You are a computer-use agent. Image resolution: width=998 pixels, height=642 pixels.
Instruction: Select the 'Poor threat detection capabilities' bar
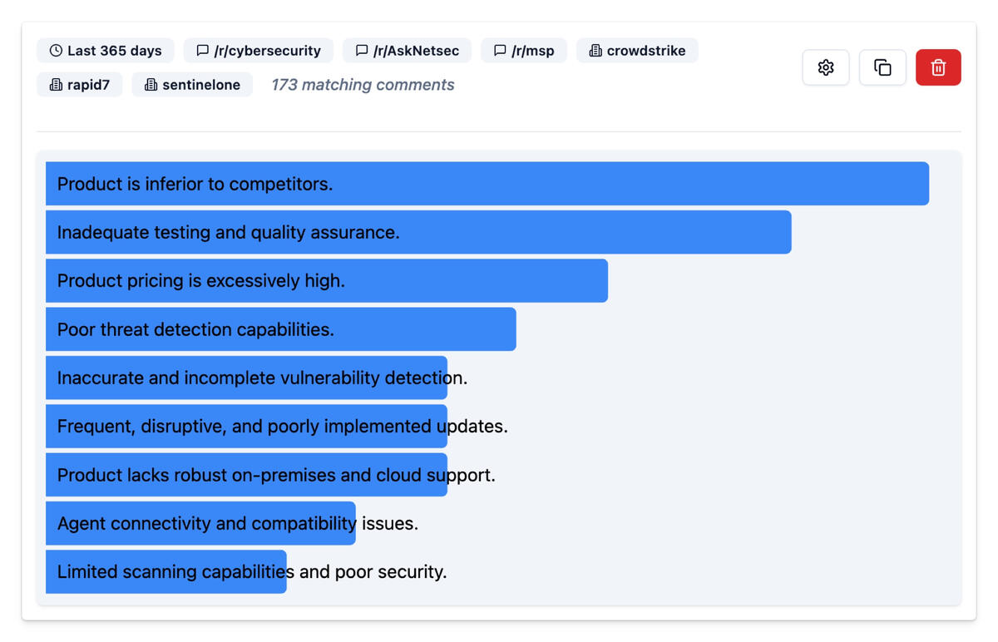point(280,329)
